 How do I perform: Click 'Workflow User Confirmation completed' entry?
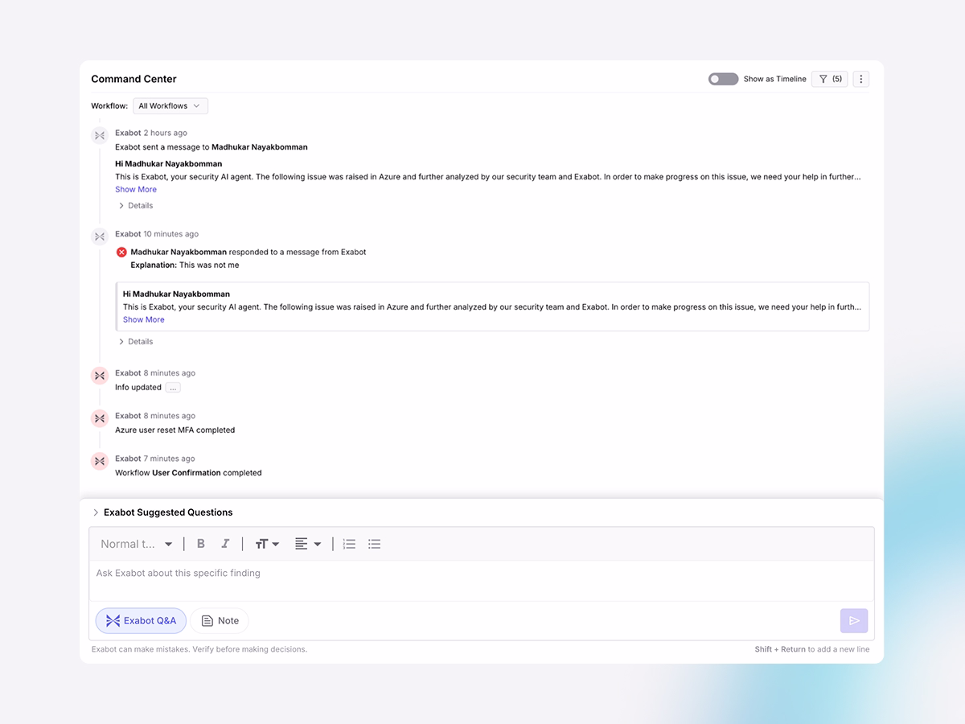188,472
